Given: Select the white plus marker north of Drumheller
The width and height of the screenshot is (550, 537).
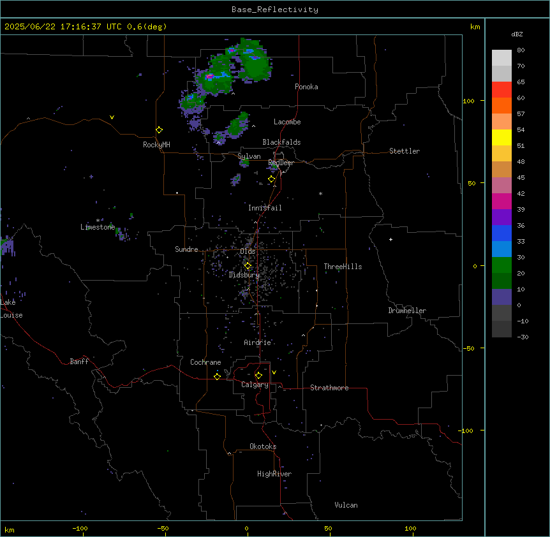Looking at the screenshot, I should click(390, 239).
